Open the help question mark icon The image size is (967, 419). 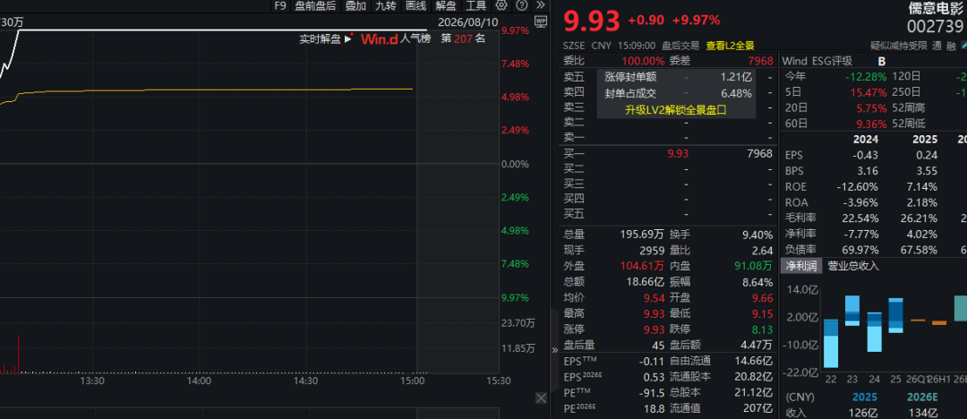[522, 5]
